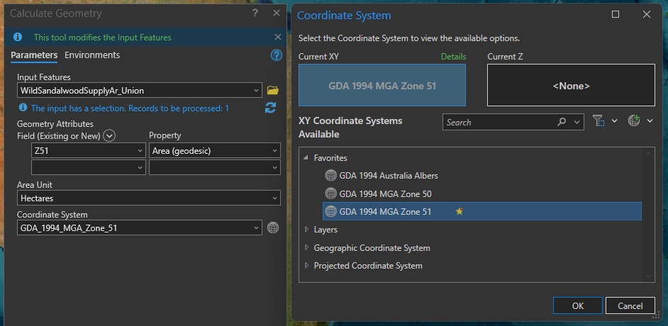Screen dimensions: 668x326
Task: Select GDA 1994 Australia Albers
Action: tap(389, 176)
